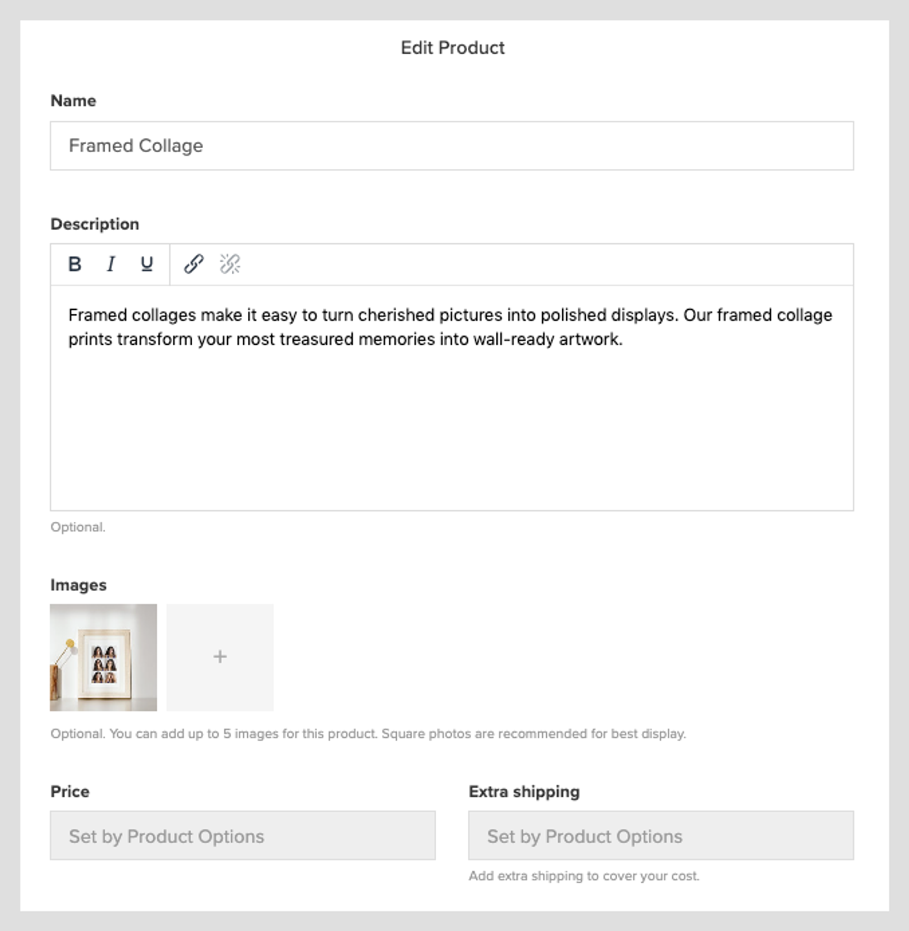This screenshot has width=909, height=931.
Task: Click the Name field containing Framed Collage
Action: [452, 146]
